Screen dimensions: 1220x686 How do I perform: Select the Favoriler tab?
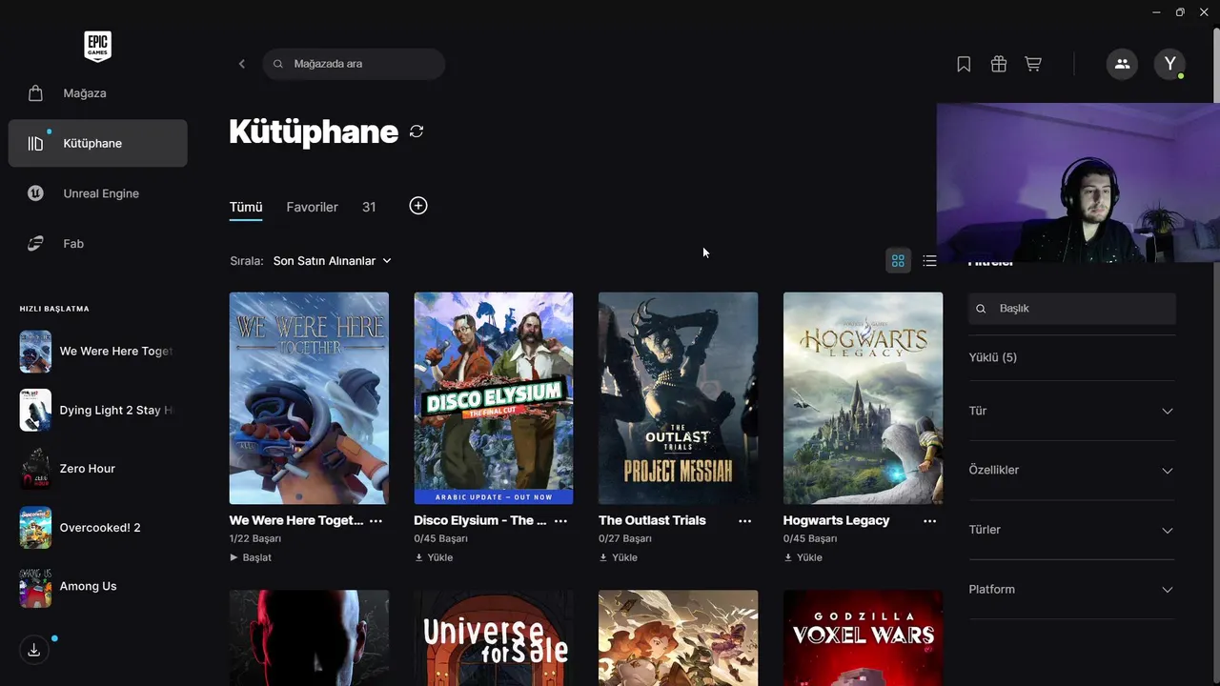313,207
